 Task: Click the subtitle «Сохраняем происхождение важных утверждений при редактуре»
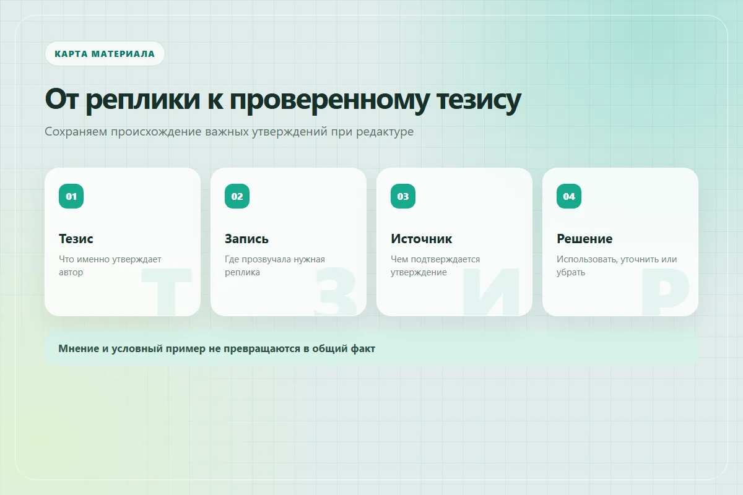tap(229, 132)
